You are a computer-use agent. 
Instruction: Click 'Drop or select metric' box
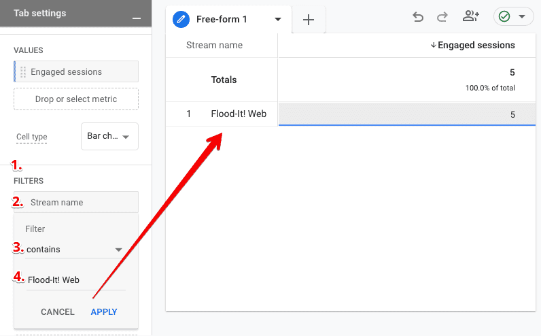click(x=76, y=99)
